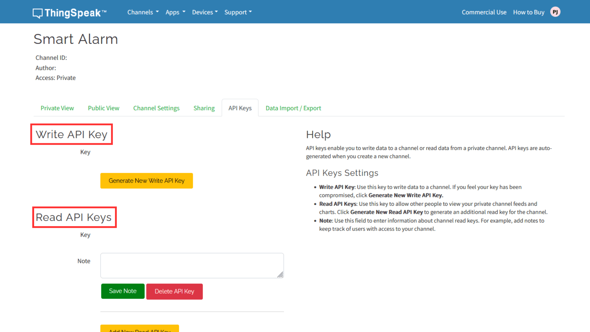Click the Note field label
This screenshot has width=590, height=332.
(84, 261)
